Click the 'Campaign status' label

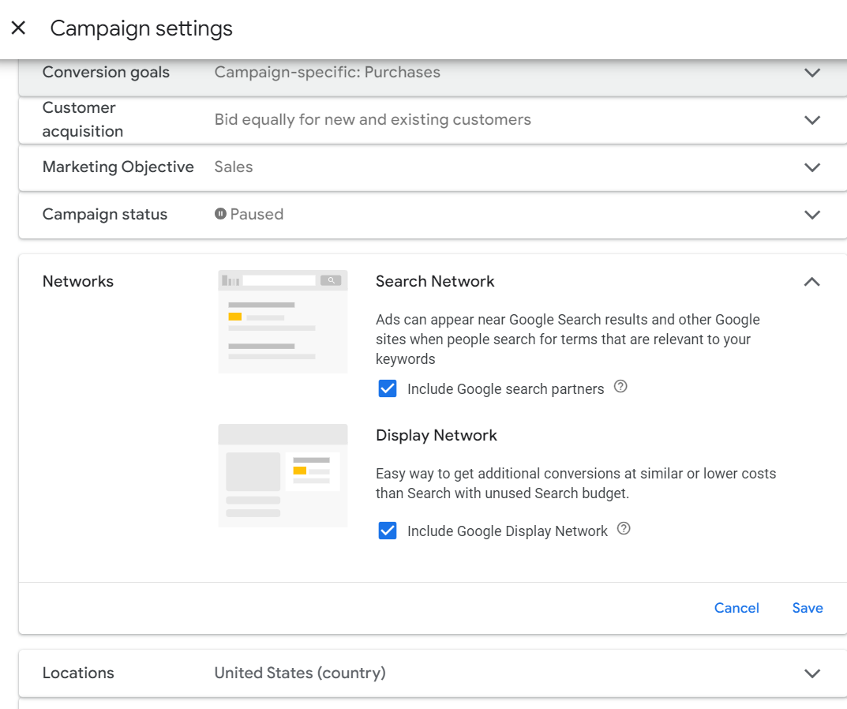pos(105,215)
